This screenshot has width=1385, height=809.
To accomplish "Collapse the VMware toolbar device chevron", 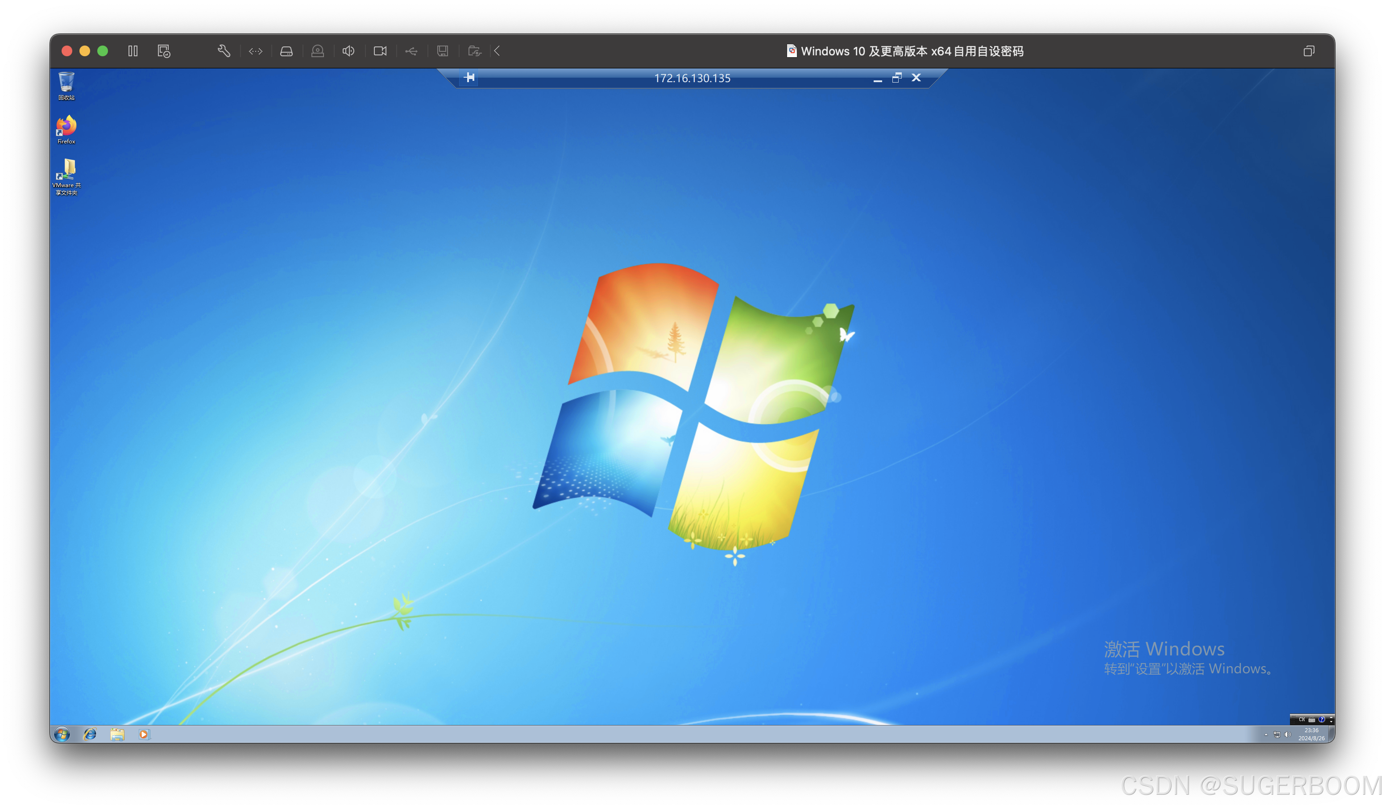I will (497, 51).
